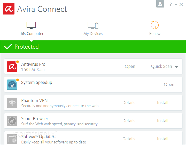View Scout Browser details

click(129, 121)
